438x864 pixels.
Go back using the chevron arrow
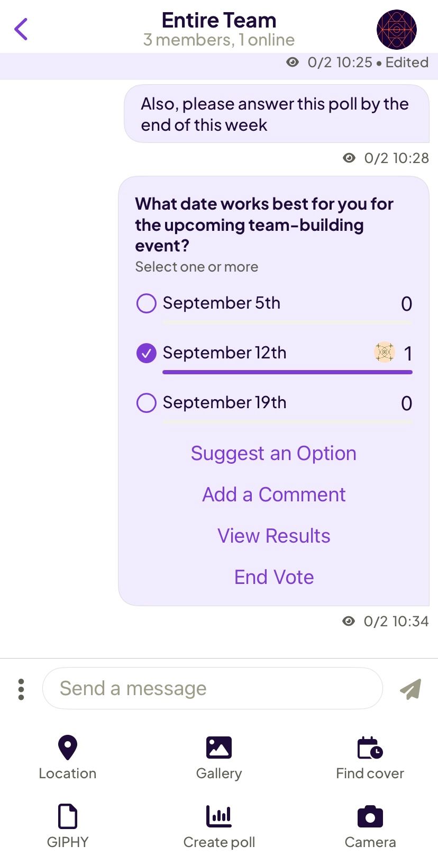click(x=21, y=29)
